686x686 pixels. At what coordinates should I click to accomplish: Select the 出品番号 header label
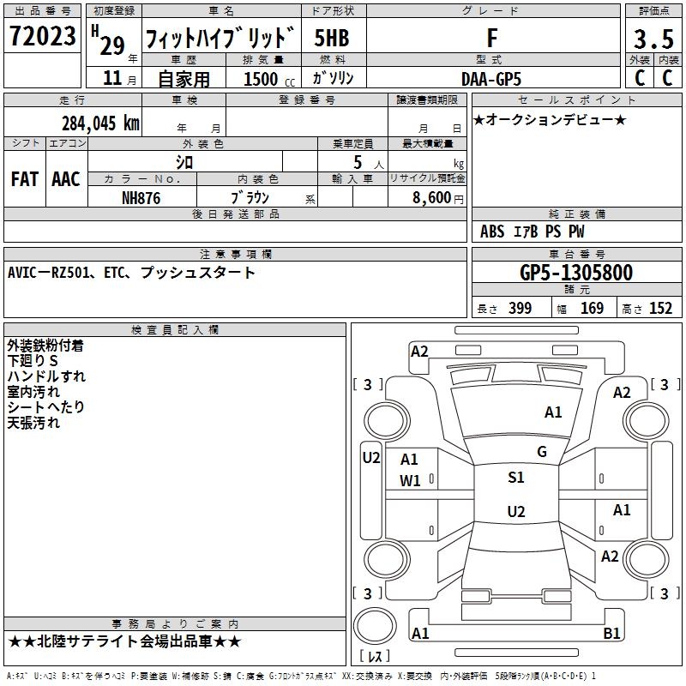(42, 11)
